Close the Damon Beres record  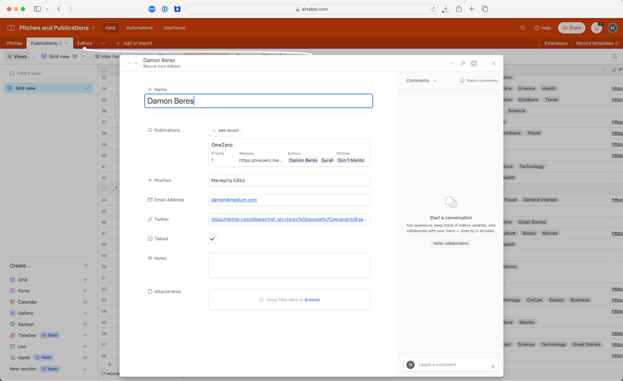(494, 63)
